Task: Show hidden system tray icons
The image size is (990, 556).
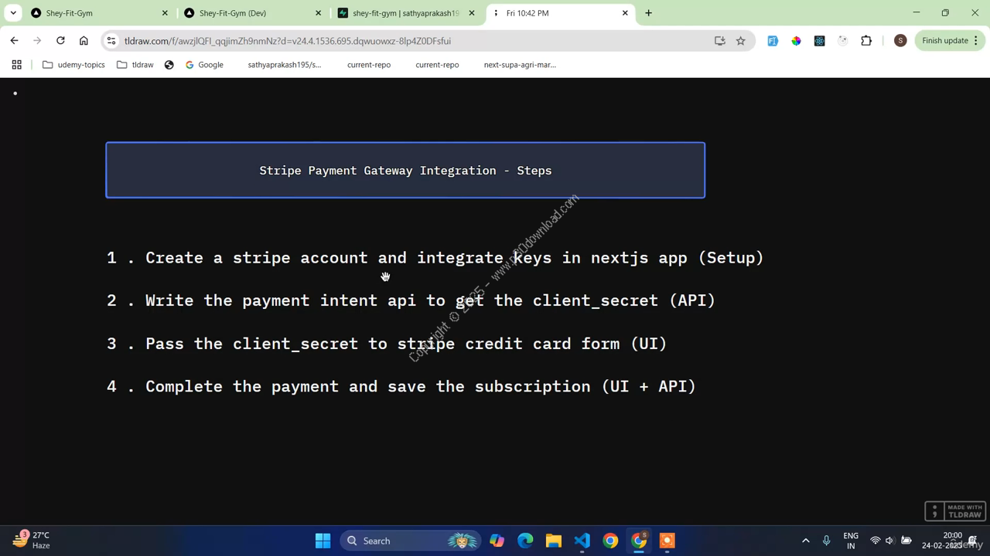Action: coord(805,541)
